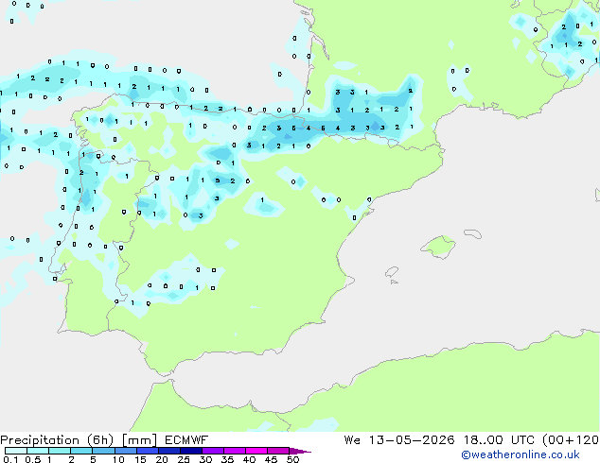Click the Menorca island outline on the map
The width and height of the screenshot is (600, 463).
click(x=473, y=233)
